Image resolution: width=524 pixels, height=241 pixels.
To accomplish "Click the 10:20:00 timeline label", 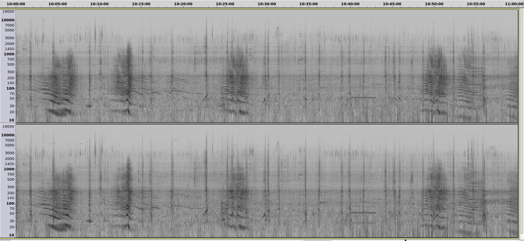I will tap(183, 4).
